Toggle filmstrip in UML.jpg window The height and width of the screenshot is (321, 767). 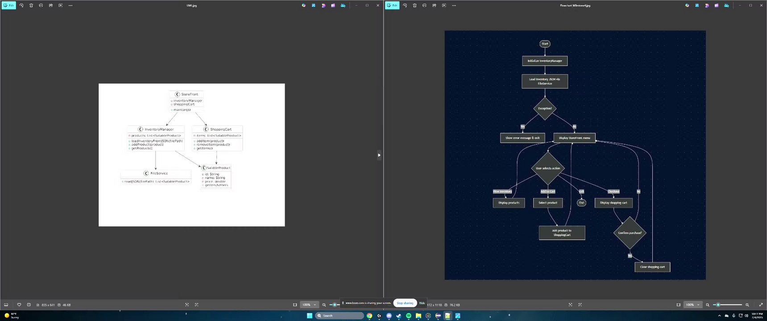[x=6, y=305]
